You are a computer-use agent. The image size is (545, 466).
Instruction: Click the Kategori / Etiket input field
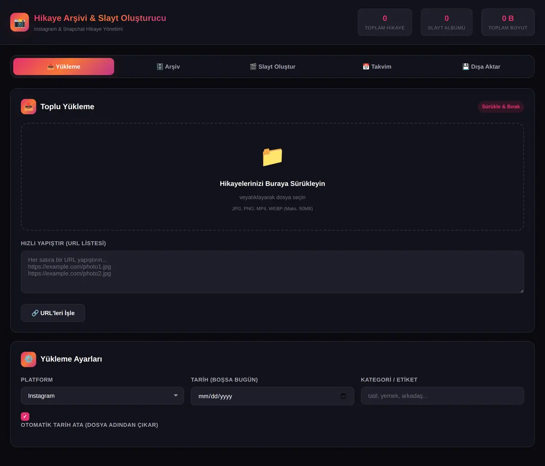442,396
